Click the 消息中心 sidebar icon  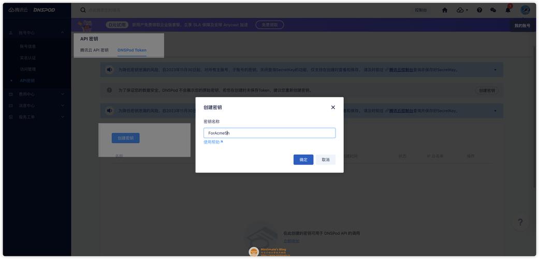pos(11,106)
